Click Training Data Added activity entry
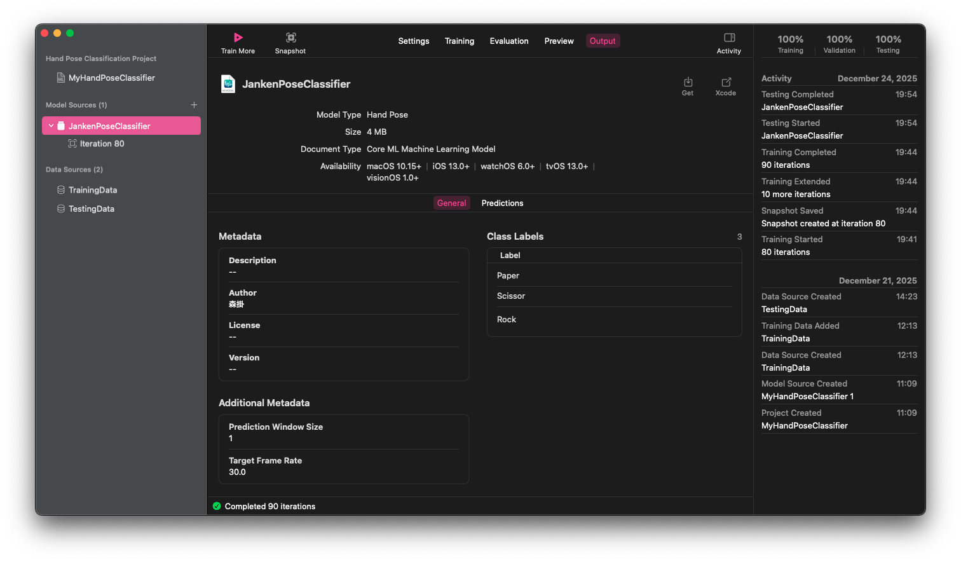This screenshot has height=562, width=961. (x=839, y=332)
